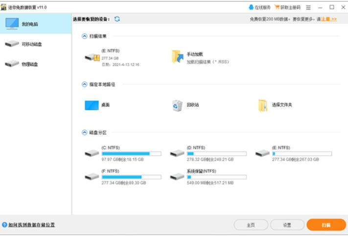The height and width of the screenshot is (236, 348).
Task: Collapse the disk partitions section
Action: [x=85, y=132]
